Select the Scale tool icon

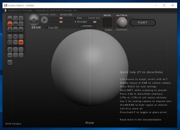coord(21,18)
